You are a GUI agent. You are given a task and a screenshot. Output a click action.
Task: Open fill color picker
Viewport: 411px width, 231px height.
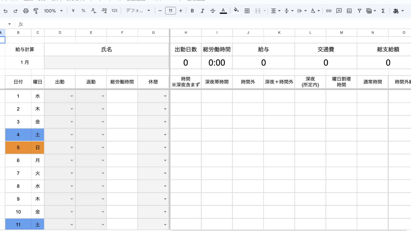pyautogui.click(x=236, y=11)
